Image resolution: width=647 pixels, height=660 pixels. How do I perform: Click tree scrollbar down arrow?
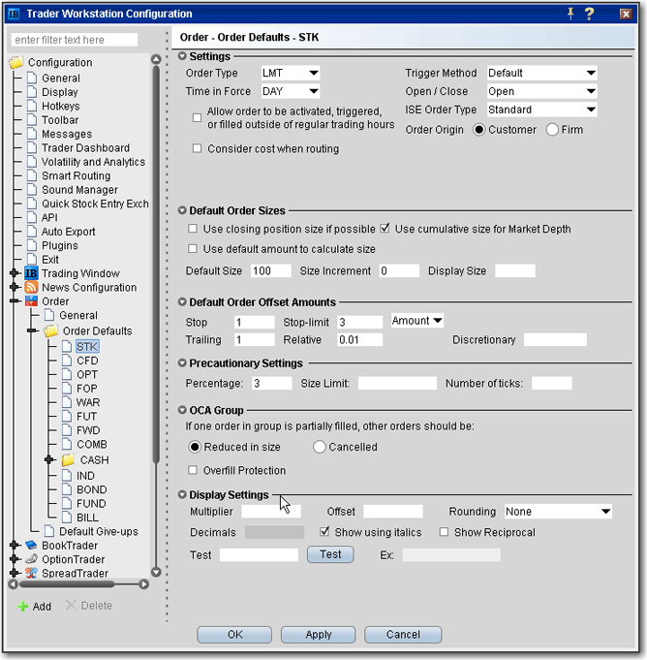point(156,572)
